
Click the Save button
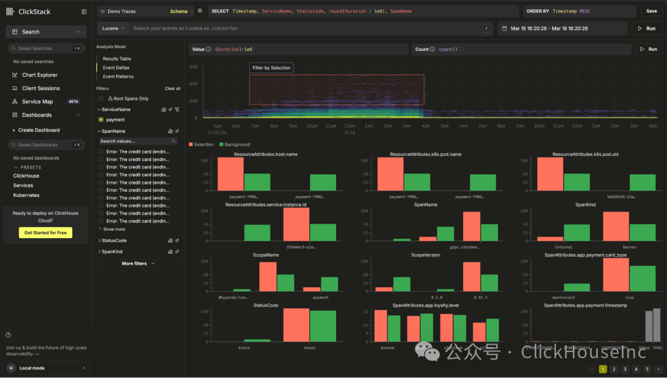click(x=652, y=11)
